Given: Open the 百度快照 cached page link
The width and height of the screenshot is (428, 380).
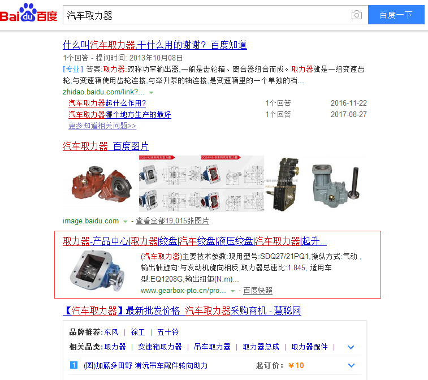Looking at the screenshot, I should [x=258, y=291].
